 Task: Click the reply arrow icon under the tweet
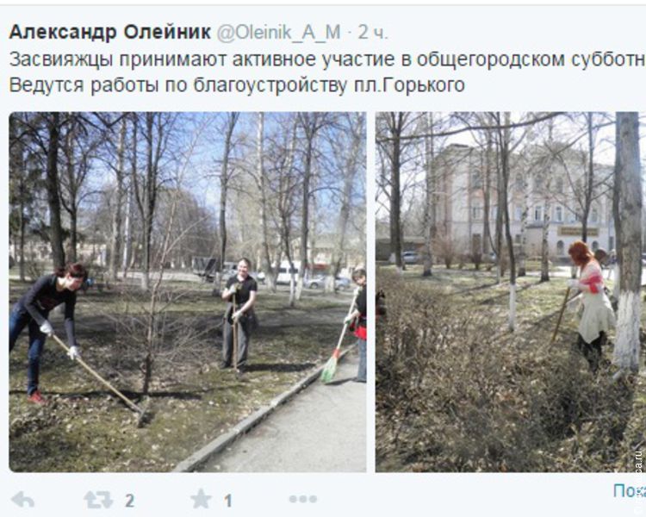tap(23, 500)
